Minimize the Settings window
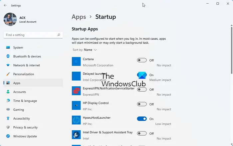This screenshot has width=233, height=146. (208, 4)
